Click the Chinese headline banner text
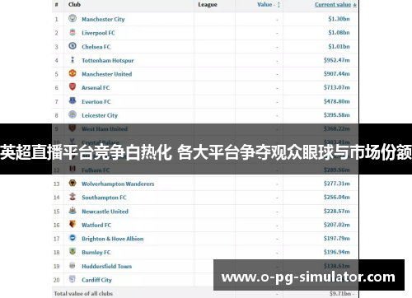The image size is (412, 298). tap(206, 152)
